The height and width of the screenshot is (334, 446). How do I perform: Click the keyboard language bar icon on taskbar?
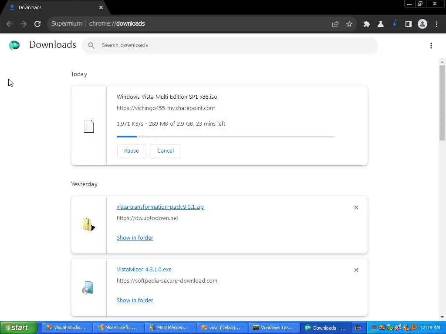(358, 328)
